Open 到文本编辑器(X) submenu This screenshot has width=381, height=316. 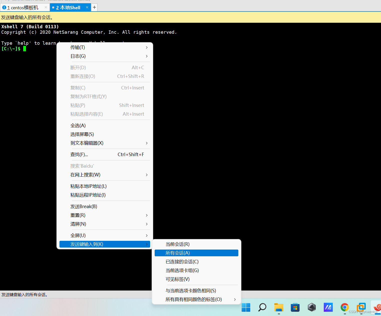tap(105, 143)
